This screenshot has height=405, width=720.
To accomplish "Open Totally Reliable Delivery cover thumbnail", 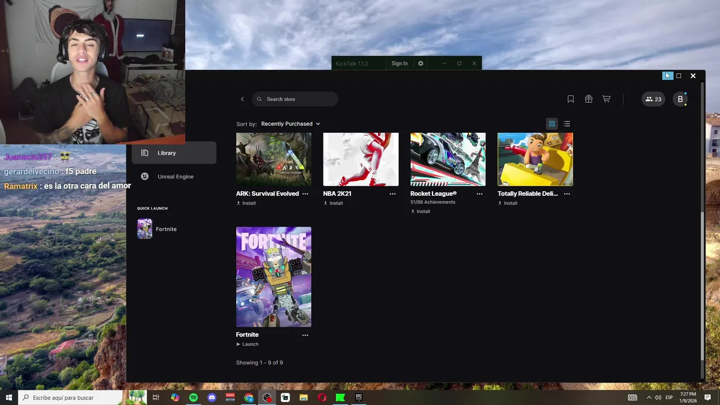I will (535, 159).
